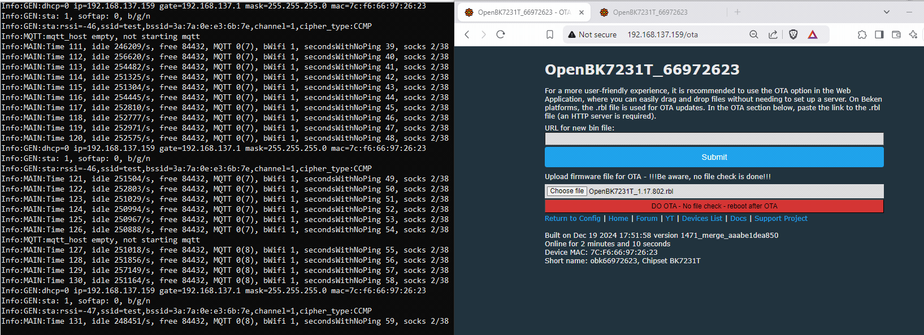This screenshot has height=335, width=924.
Task: Bookmark this page
Action: [x=549, y=34]
